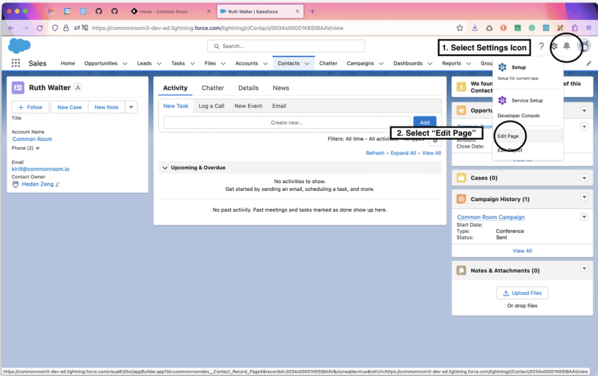Click the Follow button
This screenshot has height=376, width=598.
tap(31, 107)
